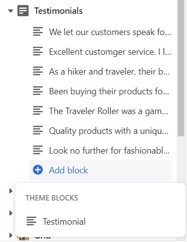This screenshot has height=242, width=187.
Task: Click the Testimonials section icon
Action: coord(23,11)
